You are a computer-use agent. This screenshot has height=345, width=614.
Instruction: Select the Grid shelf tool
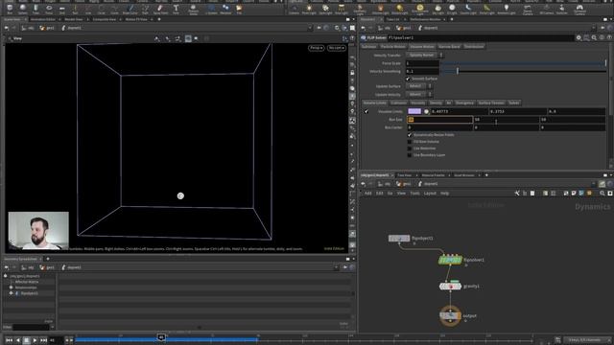click(x=61, y=9)
